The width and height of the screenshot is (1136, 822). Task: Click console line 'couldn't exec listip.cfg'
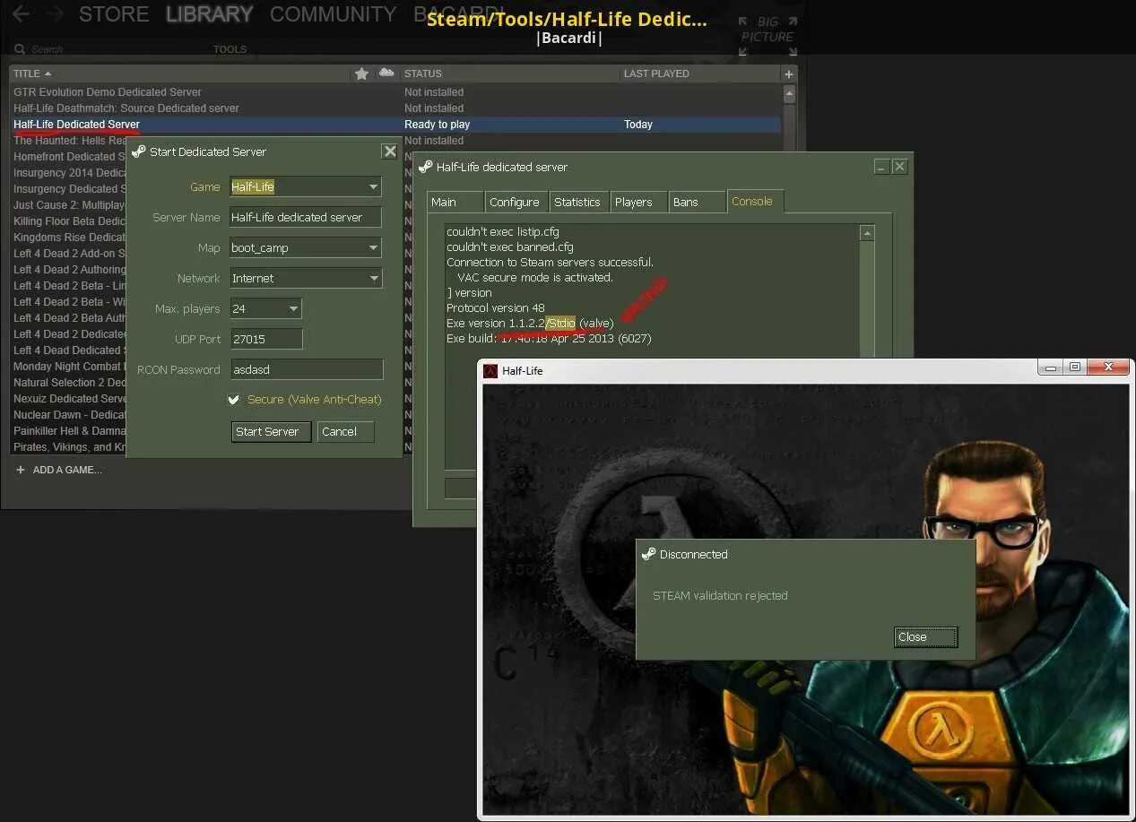tap(503, 232)
